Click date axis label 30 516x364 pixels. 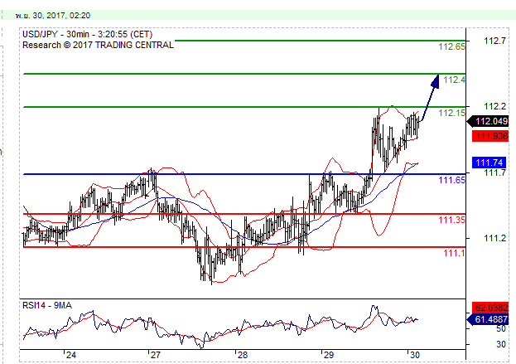(x=415, y=355)
